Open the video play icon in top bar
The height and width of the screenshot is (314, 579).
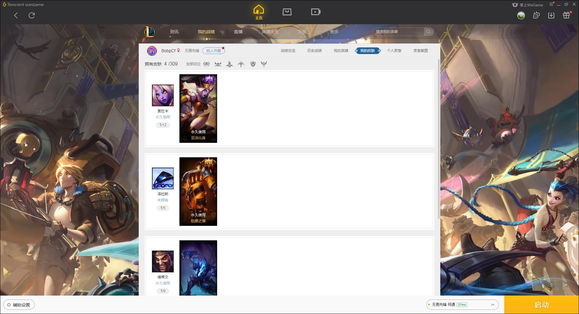[x=316, y=12]
